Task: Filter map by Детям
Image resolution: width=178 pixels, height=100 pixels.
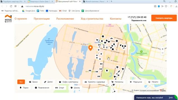Action: click(48, 82)
